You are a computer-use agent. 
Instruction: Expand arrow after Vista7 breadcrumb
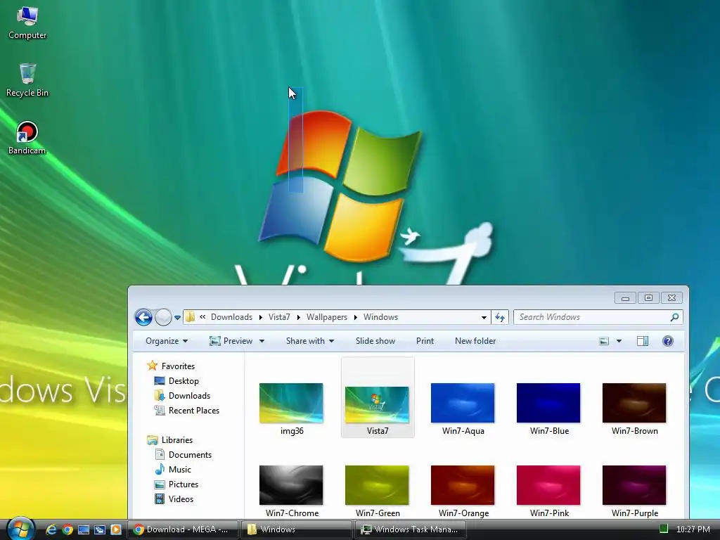coord(298,317)
